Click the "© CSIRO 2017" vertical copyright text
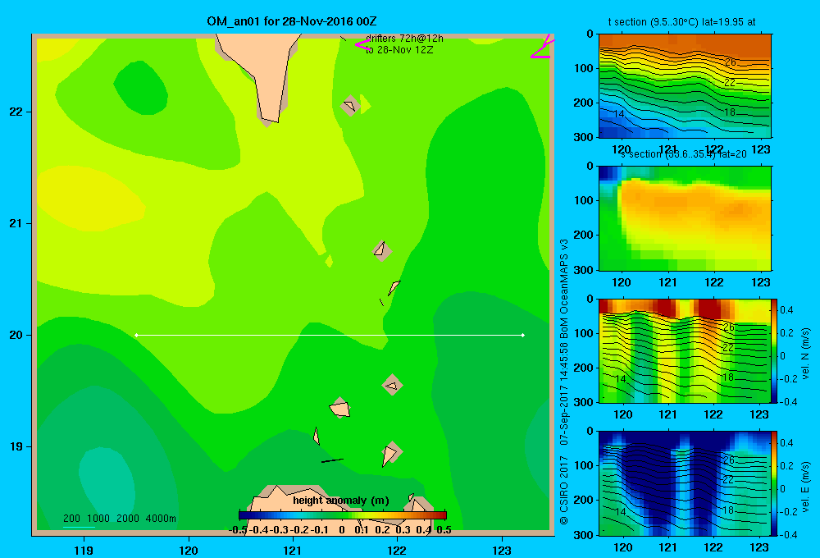820x558 pixels. pyautogui.click(x=564, y=490)
